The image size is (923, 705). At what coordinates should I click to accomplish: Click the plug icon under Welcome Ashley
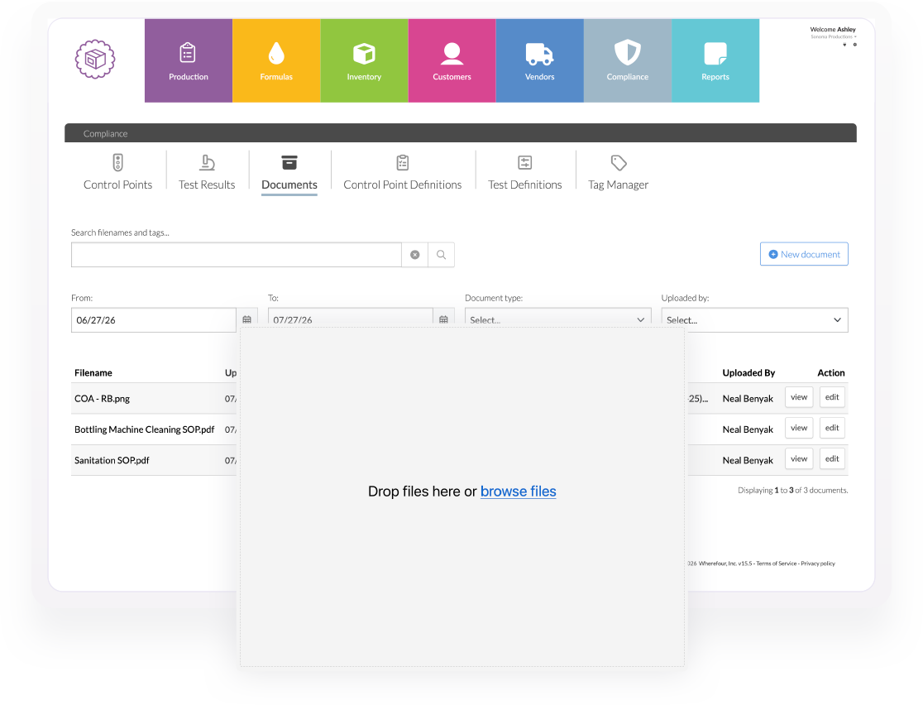click(x=844, y=45)
